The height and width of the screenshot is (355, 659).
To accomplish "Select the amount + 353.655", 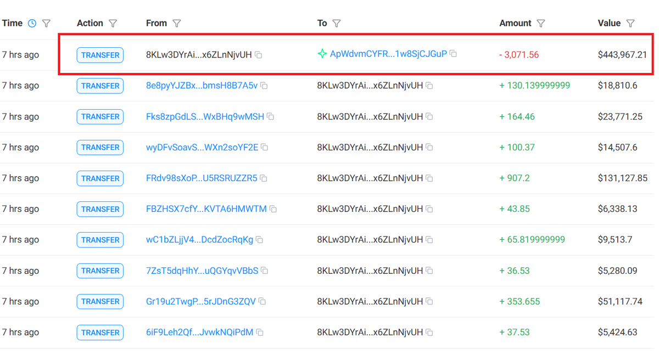I will pos(520,301).
